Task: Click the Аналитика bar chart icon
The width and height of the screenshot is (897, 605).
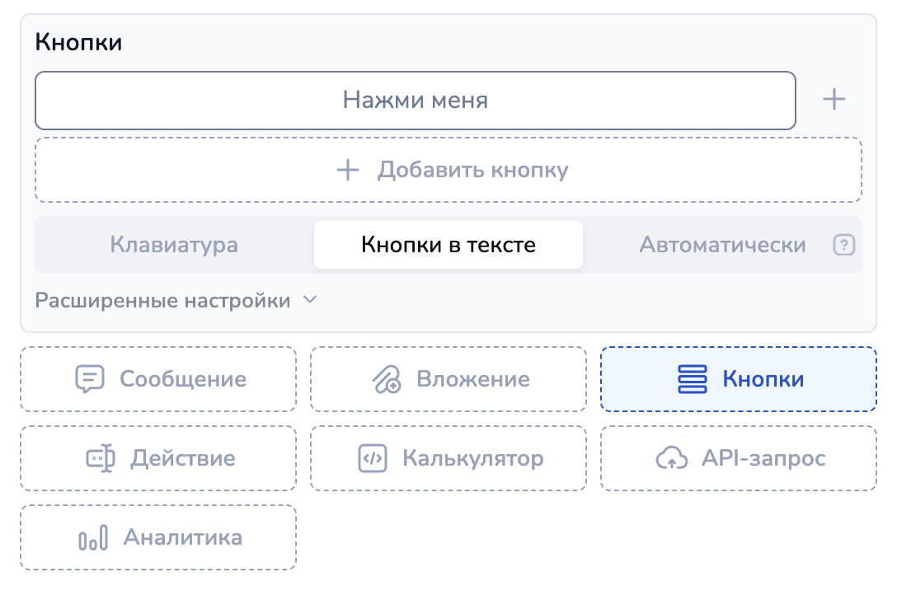Action: coord(92,538)
